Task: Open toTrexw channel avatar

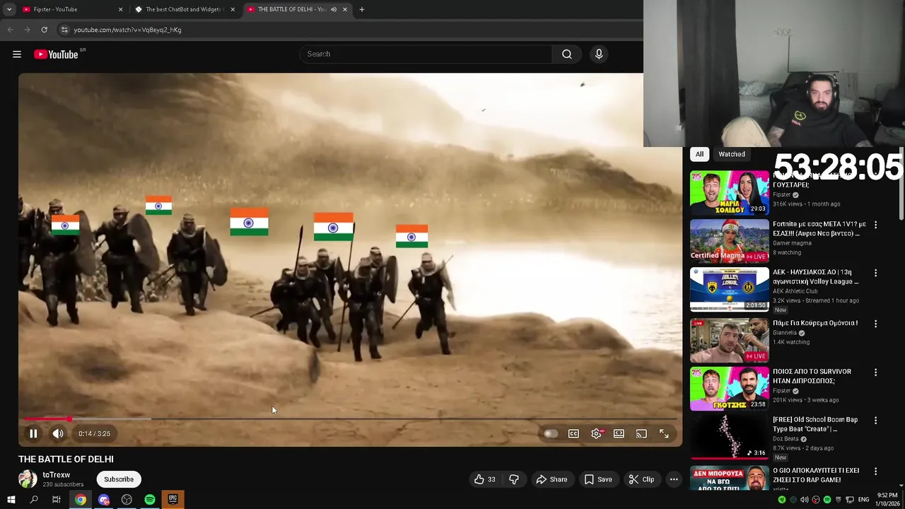Action: (x=28, y=479)
